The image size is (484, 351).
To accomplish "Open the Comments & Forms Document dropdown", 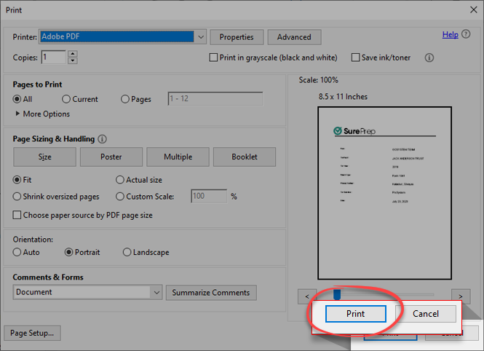I will coord(156,292).
